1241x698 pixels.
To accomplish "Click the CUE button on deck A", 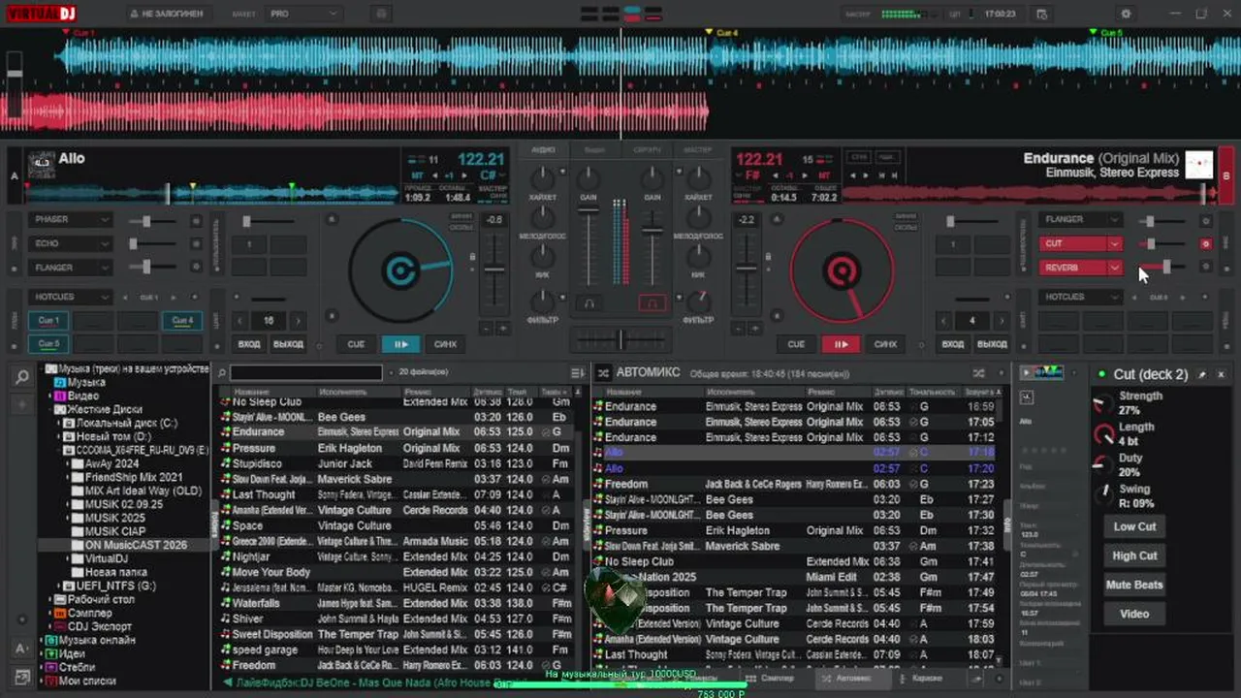I will click(356, 344).
